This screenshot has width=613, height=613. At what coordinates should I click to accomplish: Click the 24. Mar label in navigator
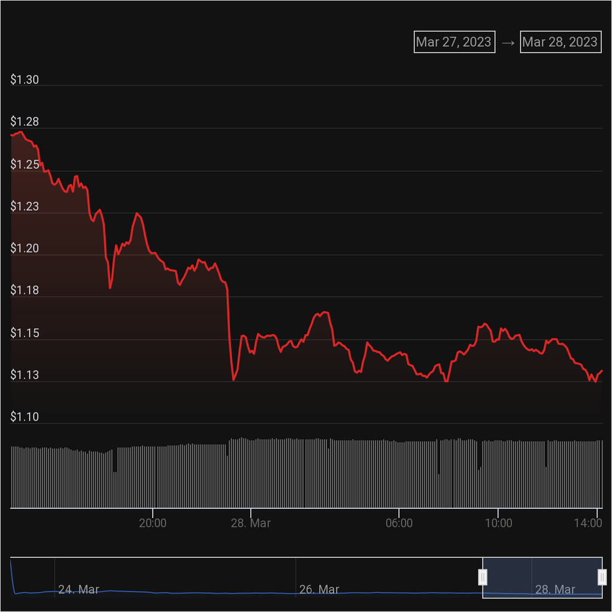coord(78,590)
